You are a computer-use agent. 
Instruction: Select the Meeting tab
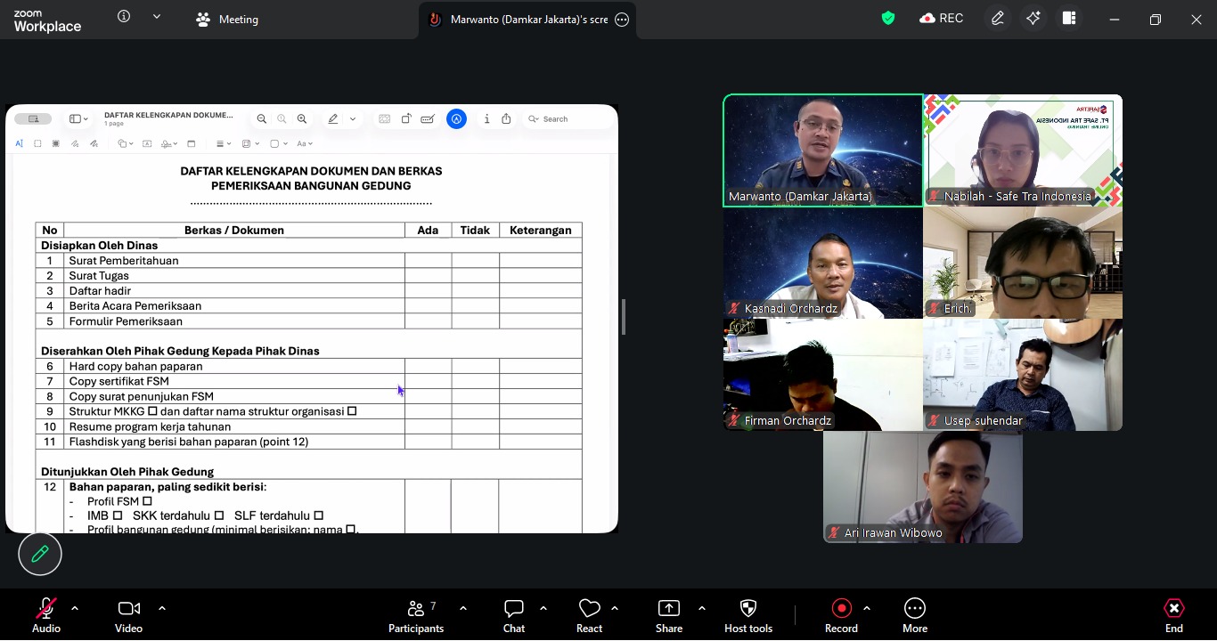(227, 20)
